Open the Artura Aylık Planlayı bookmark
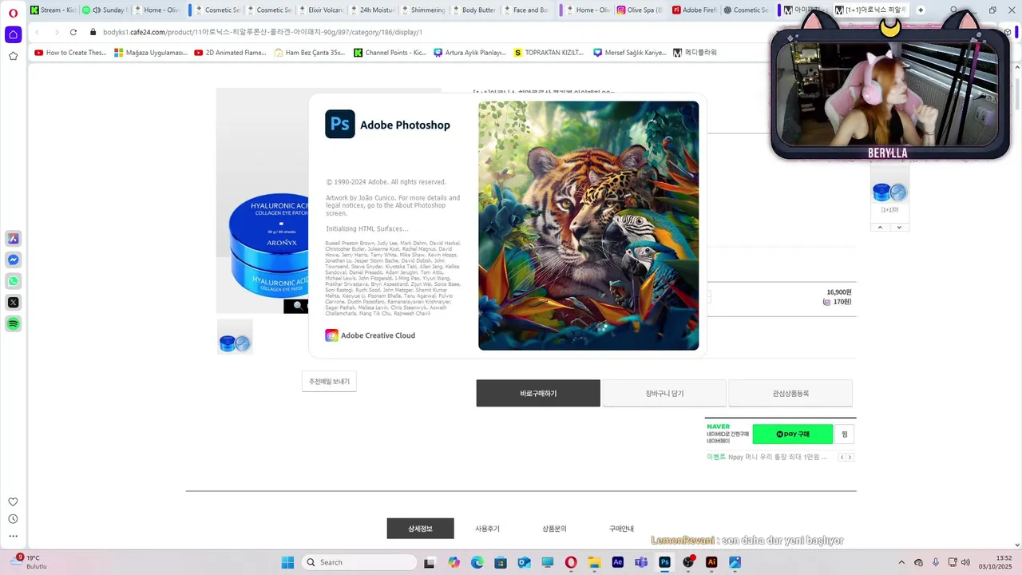Screen dimensions: 1022x575 point(469,53)
